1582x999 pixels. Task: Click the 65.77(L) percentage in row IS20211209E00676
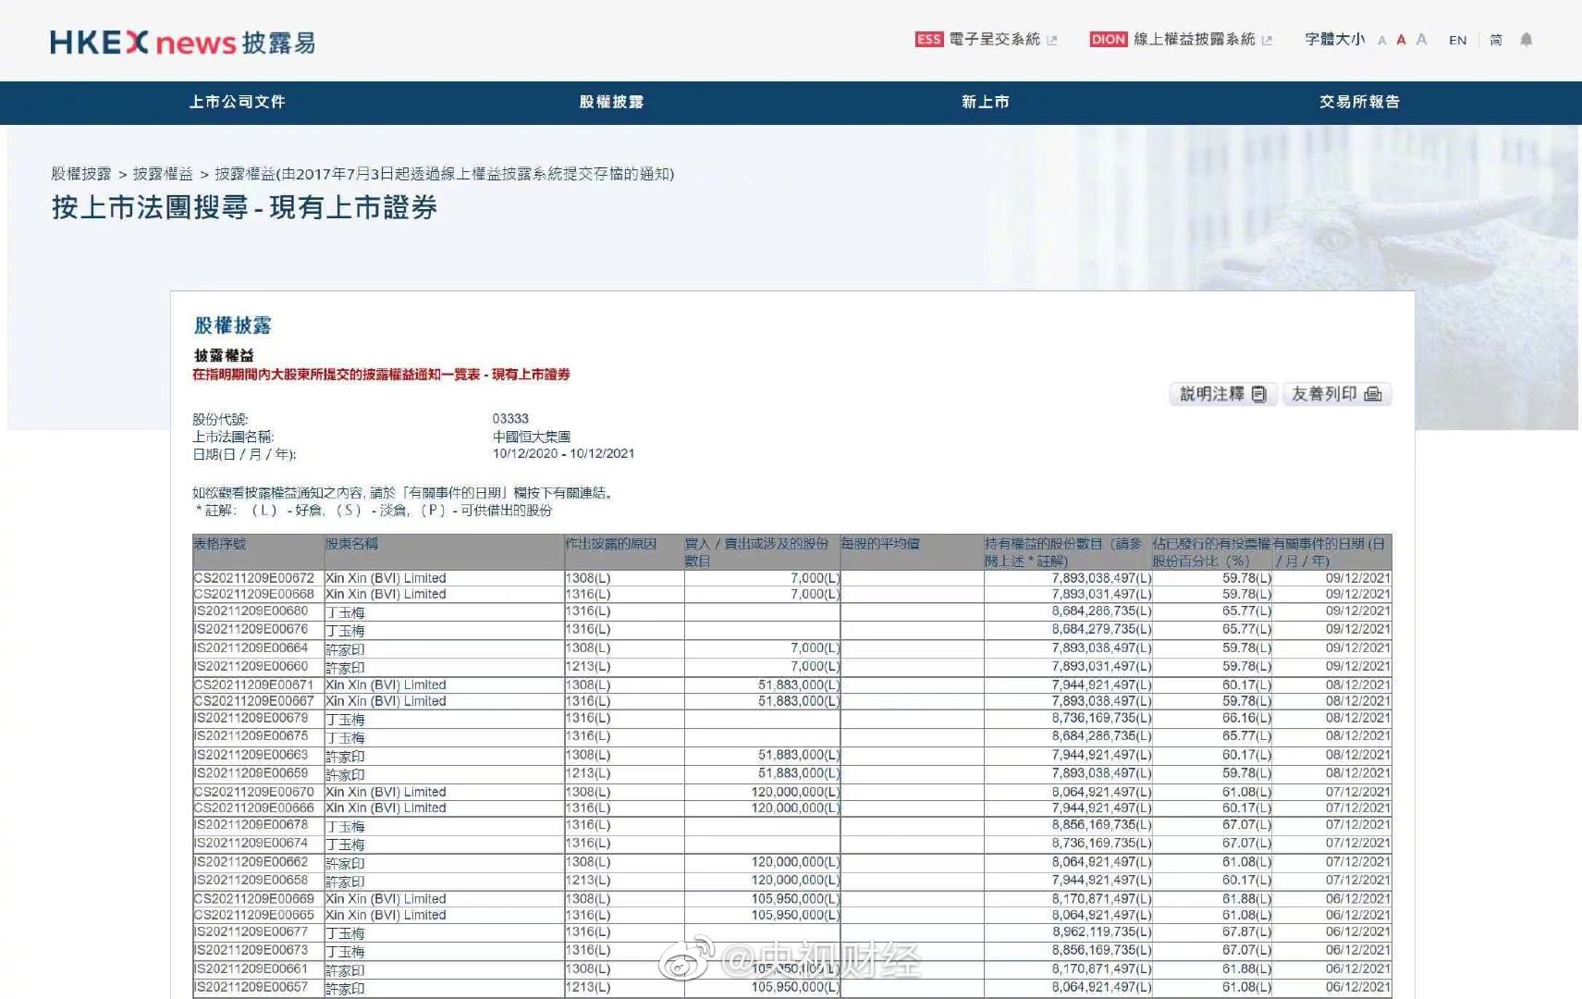pos(1246,629)
